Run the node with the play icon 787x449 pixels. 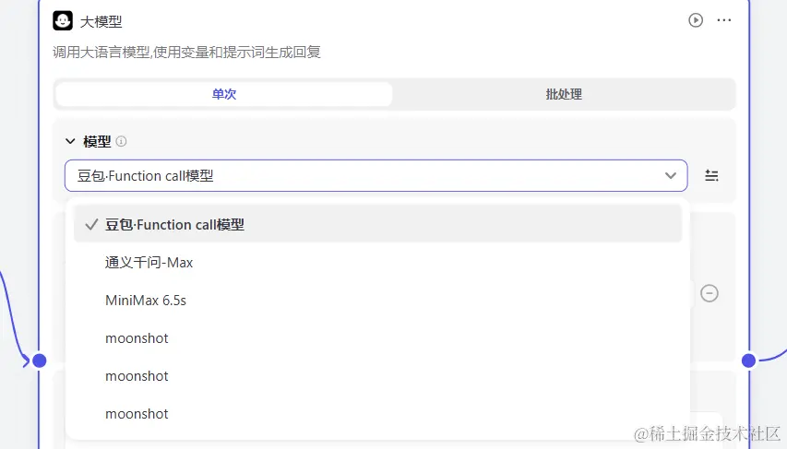coord(695,20)
